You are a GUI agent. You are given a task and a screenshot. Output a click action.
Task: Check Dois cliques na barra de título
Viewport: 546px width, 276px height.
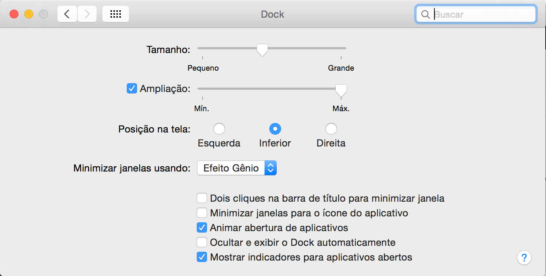[x=202, y=198]
